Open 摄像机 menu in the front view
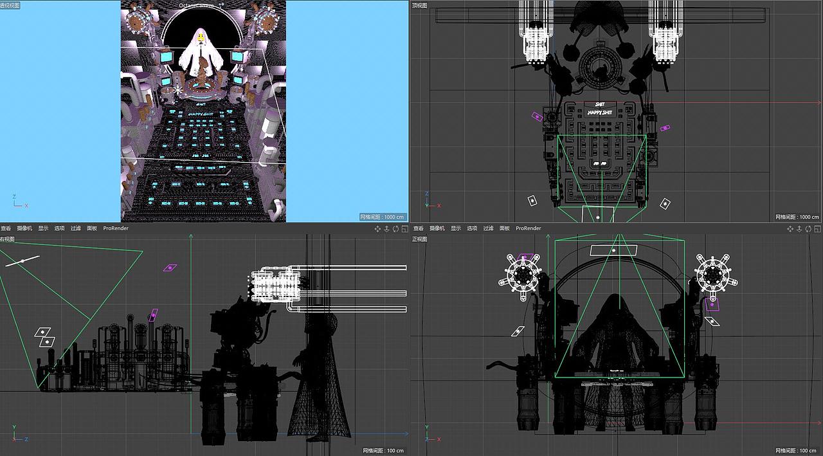The height and width of the screenshot is (456, 823). point(437,228)
